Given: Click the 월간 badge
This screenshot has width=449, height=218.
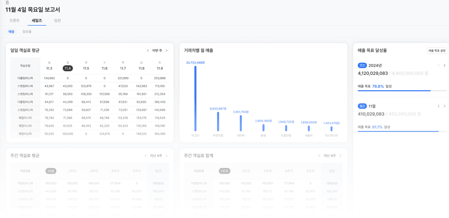Looking at the screenshot, I should [362, 106].
